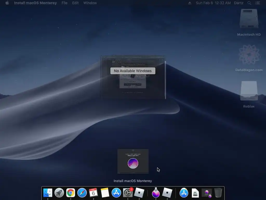Screen dimensions: 266x200
Task: Click the No Available Windows label
Action: pos(133,71)
